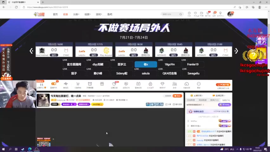This screenshot has height=152, width=270.
Task: Click the Edge browser icon in taskbar
Action: (30, 149)
